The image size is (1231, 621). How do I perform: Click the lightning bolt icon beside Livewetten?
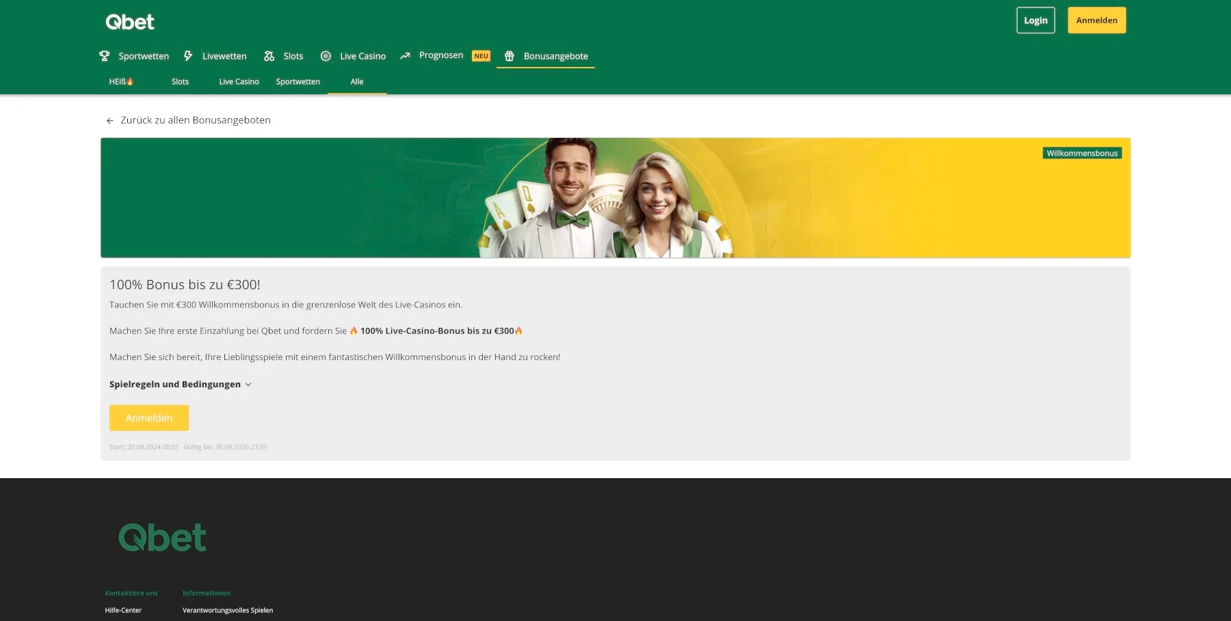point(188,56)
